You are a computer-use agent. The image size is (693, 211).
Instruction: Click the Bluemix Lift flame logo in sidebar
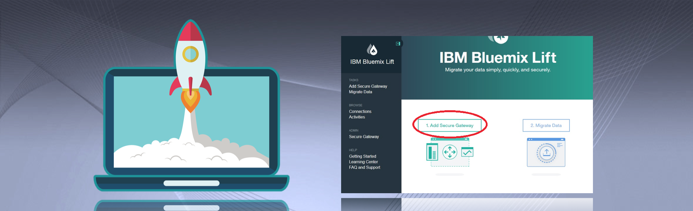pos(372,50)
